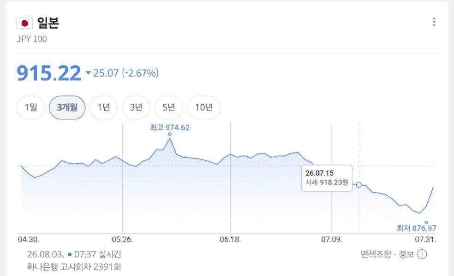Open the 면책조항 disclaimer link
The height and width of the screenshot is (276, 454).
(376, 254)
